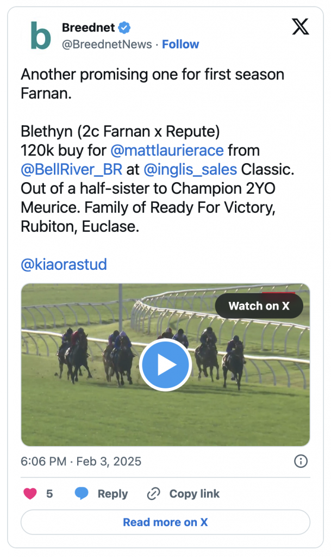Click the Reply text label
This screenshot has width=331, height=557.
(x=113, y=494)
